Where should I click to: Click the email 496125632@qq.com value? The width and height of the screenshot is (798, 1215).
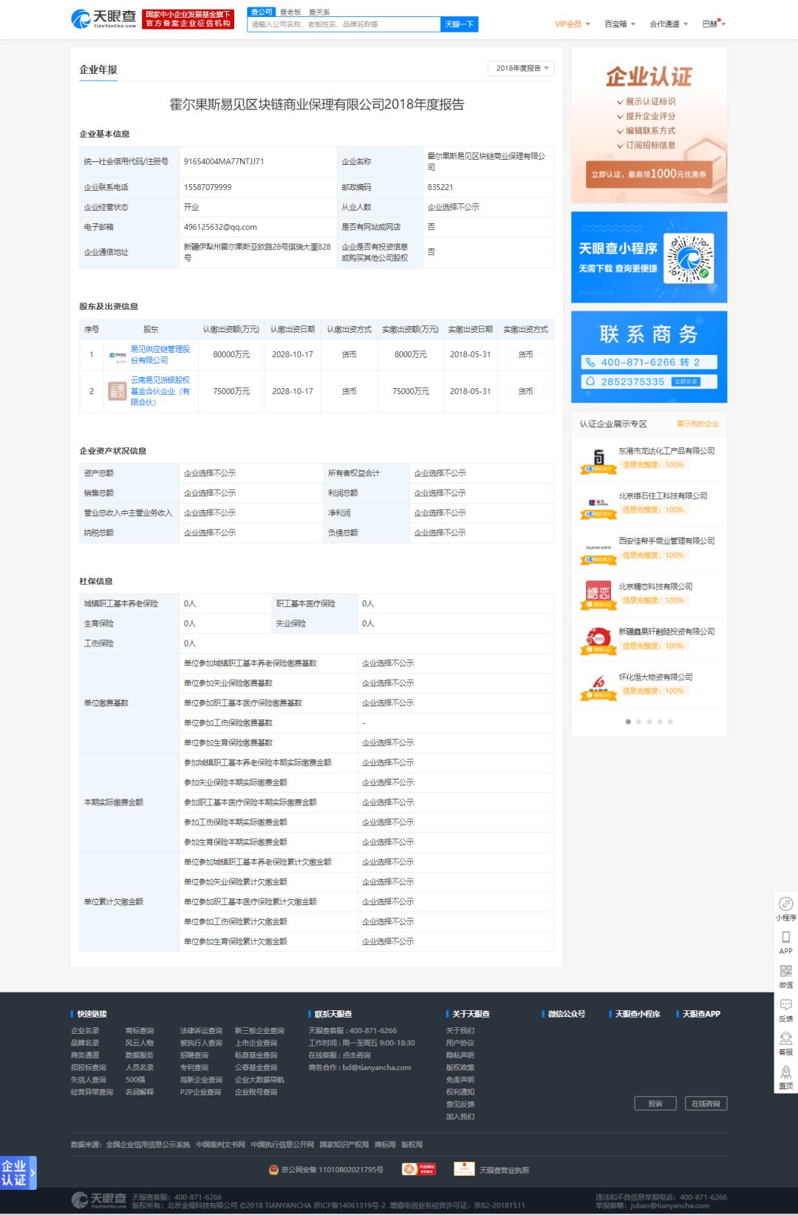click(220, 227)
